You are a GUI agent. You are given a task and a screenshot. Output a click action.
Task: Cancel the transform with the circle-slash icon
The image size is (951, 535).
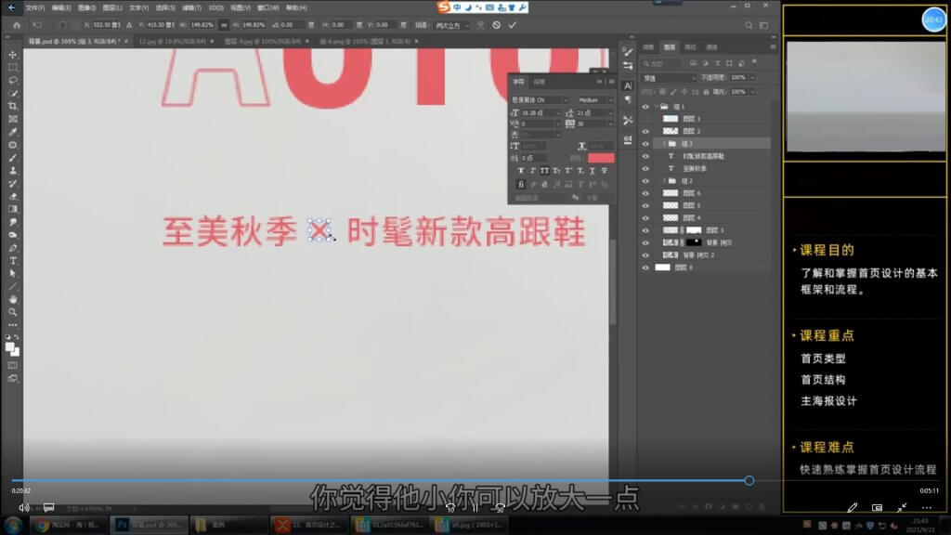pos(496,25)
